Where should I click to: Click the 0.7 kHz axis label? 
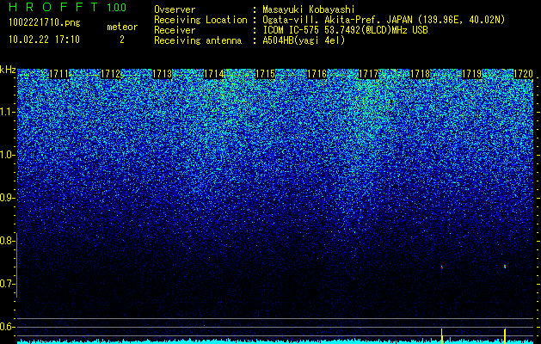click(x=7, y=284)
